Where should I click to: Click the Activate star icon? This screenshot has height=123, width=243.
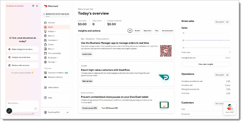click(x=45, y=23)
